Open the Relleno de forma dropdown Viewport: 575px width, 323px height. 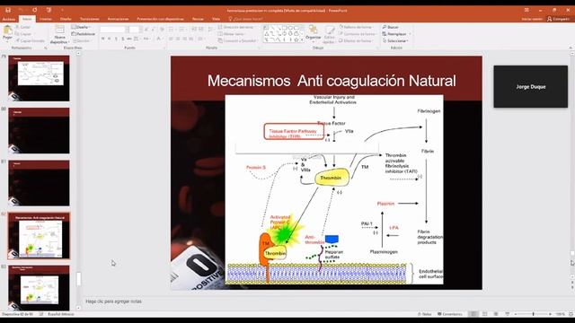pos(356,27)
